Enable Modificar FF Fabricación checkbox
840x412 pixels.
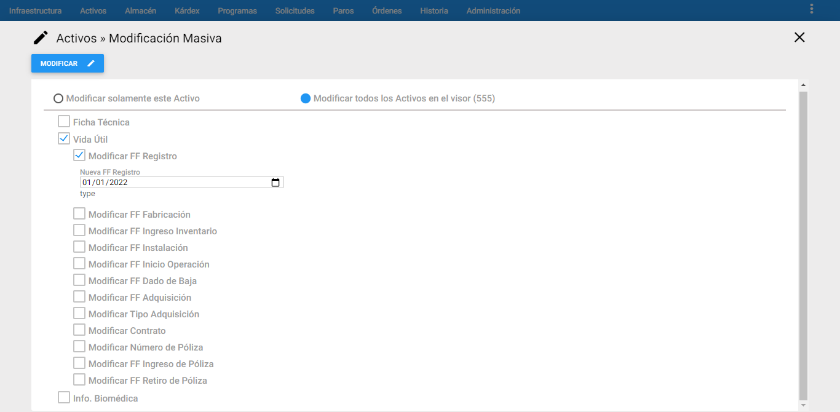click(x=79, y=213)
